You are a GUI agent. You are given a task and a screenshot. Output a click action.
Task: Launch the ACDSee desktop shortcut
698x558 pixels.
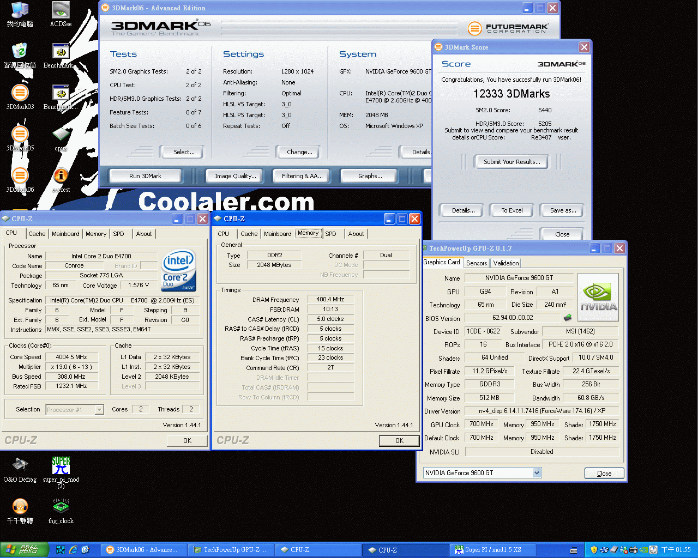[x=61, y=15]
